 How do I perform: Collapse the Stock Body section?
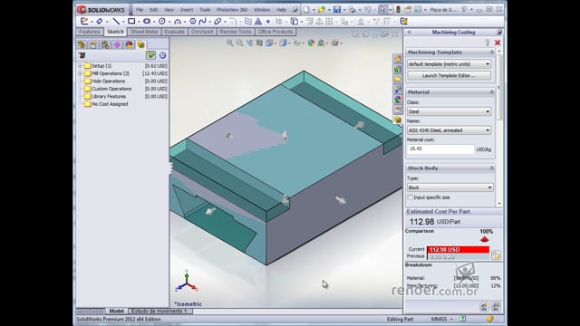tap(491, 168)
